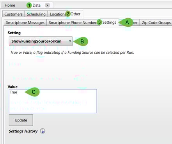
Task: Click the green number 3 badge
Action: pos(99,22)
